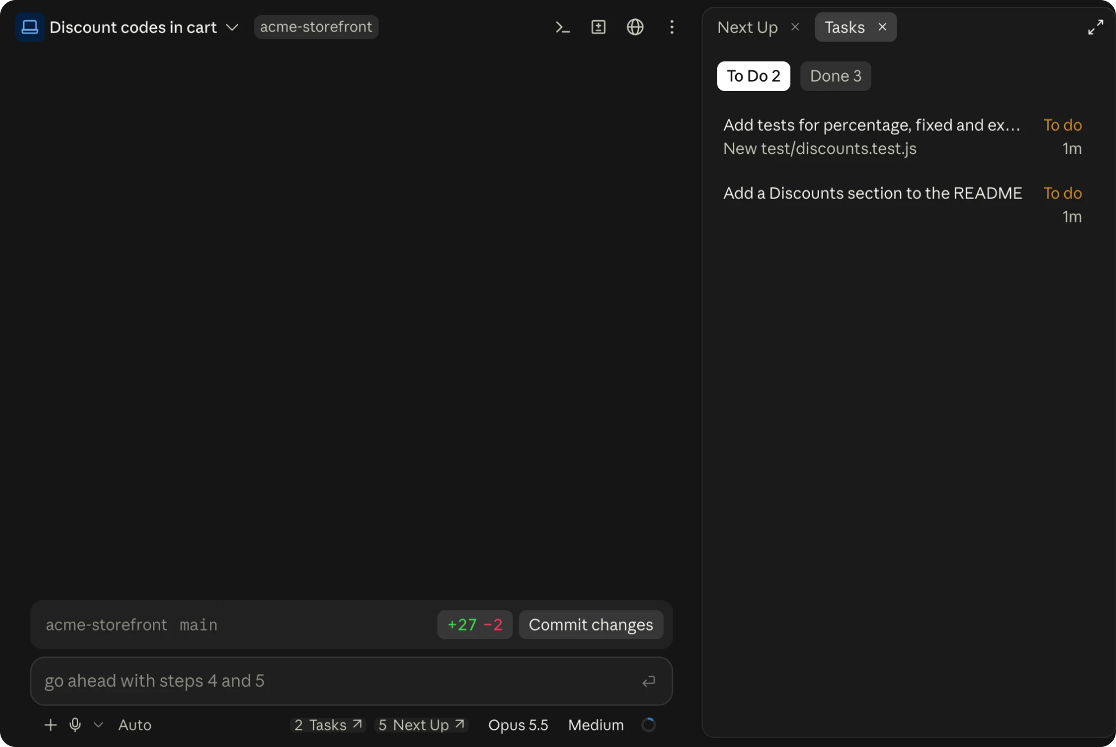Switch to the Next Up tab
This screenshot has height=747, width=1116.
tap(747, 27)
